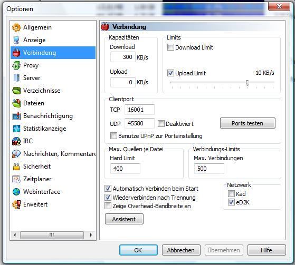Image resolution: width=295 pixels, height=265 pixels.
Task: Disable the Upload Limit checkbox
Action: [170, 73]
